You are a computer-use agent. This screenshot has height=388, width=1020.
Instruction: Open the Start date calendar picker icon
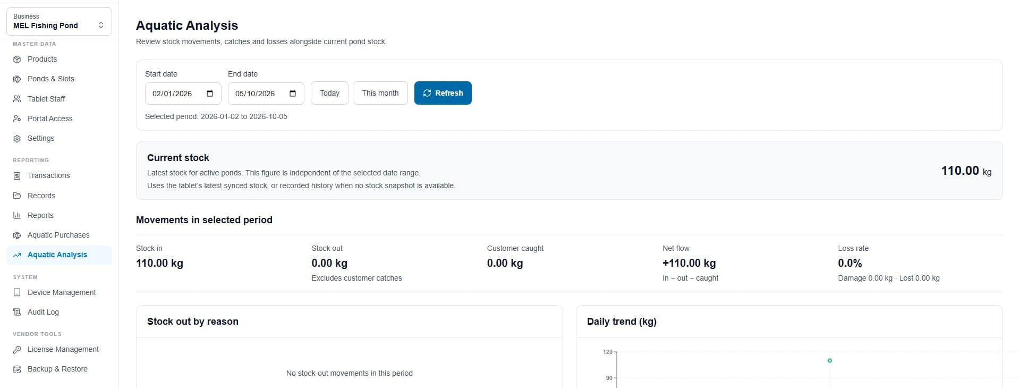pyautogui.click(x=210, y=94)
